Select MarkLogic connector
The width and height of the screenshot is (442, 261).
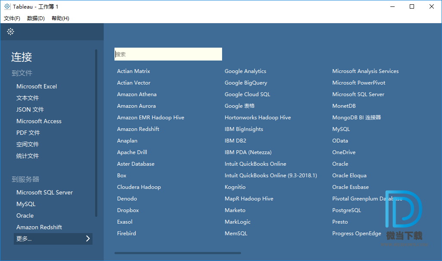(238, 222)
